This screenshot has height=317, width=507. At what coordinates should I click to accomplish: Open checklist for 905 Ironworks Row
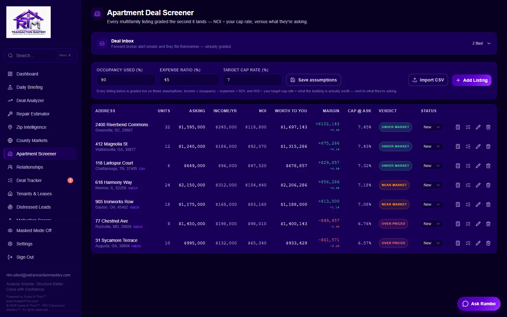click(x=468, y=204)
